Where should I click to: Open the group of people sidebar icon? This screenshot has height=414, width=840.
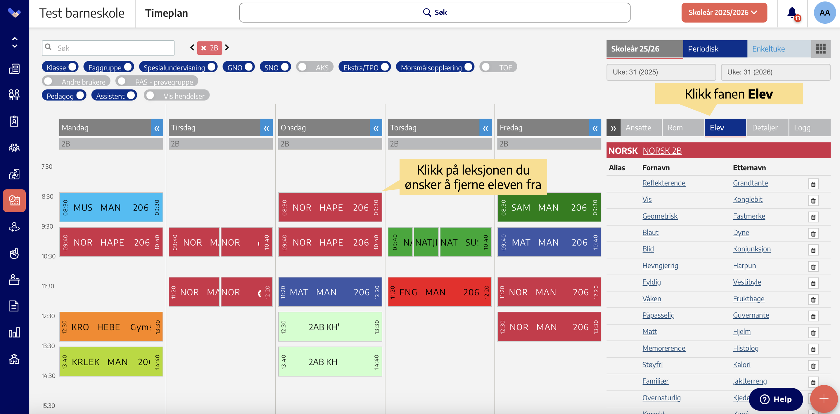pyautogui.click(x=14, y=147)
